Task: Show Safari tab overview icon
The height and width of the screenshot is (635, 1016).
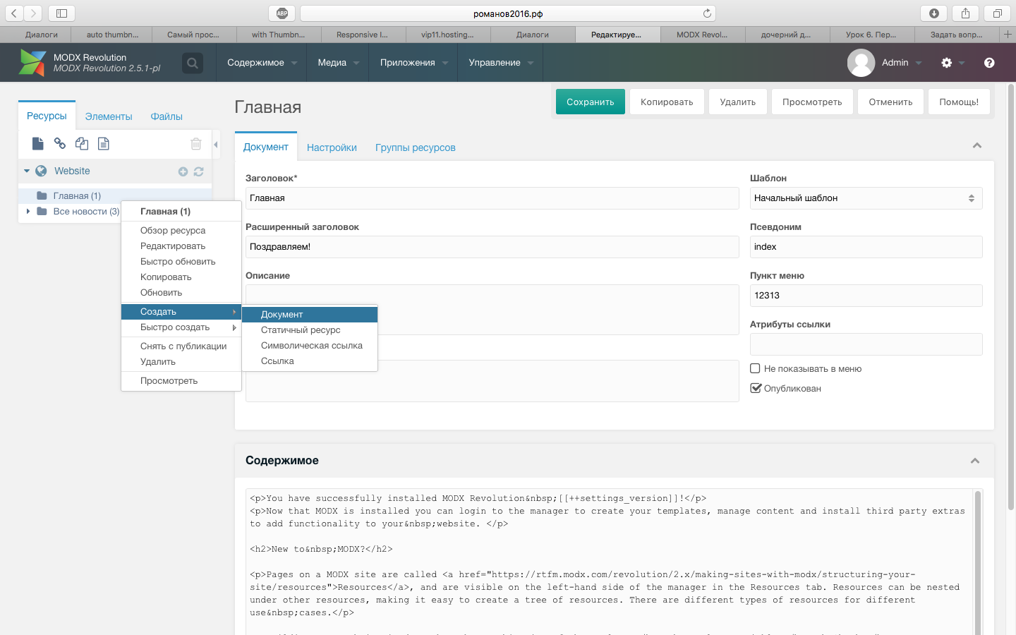Action: point(997,13)
